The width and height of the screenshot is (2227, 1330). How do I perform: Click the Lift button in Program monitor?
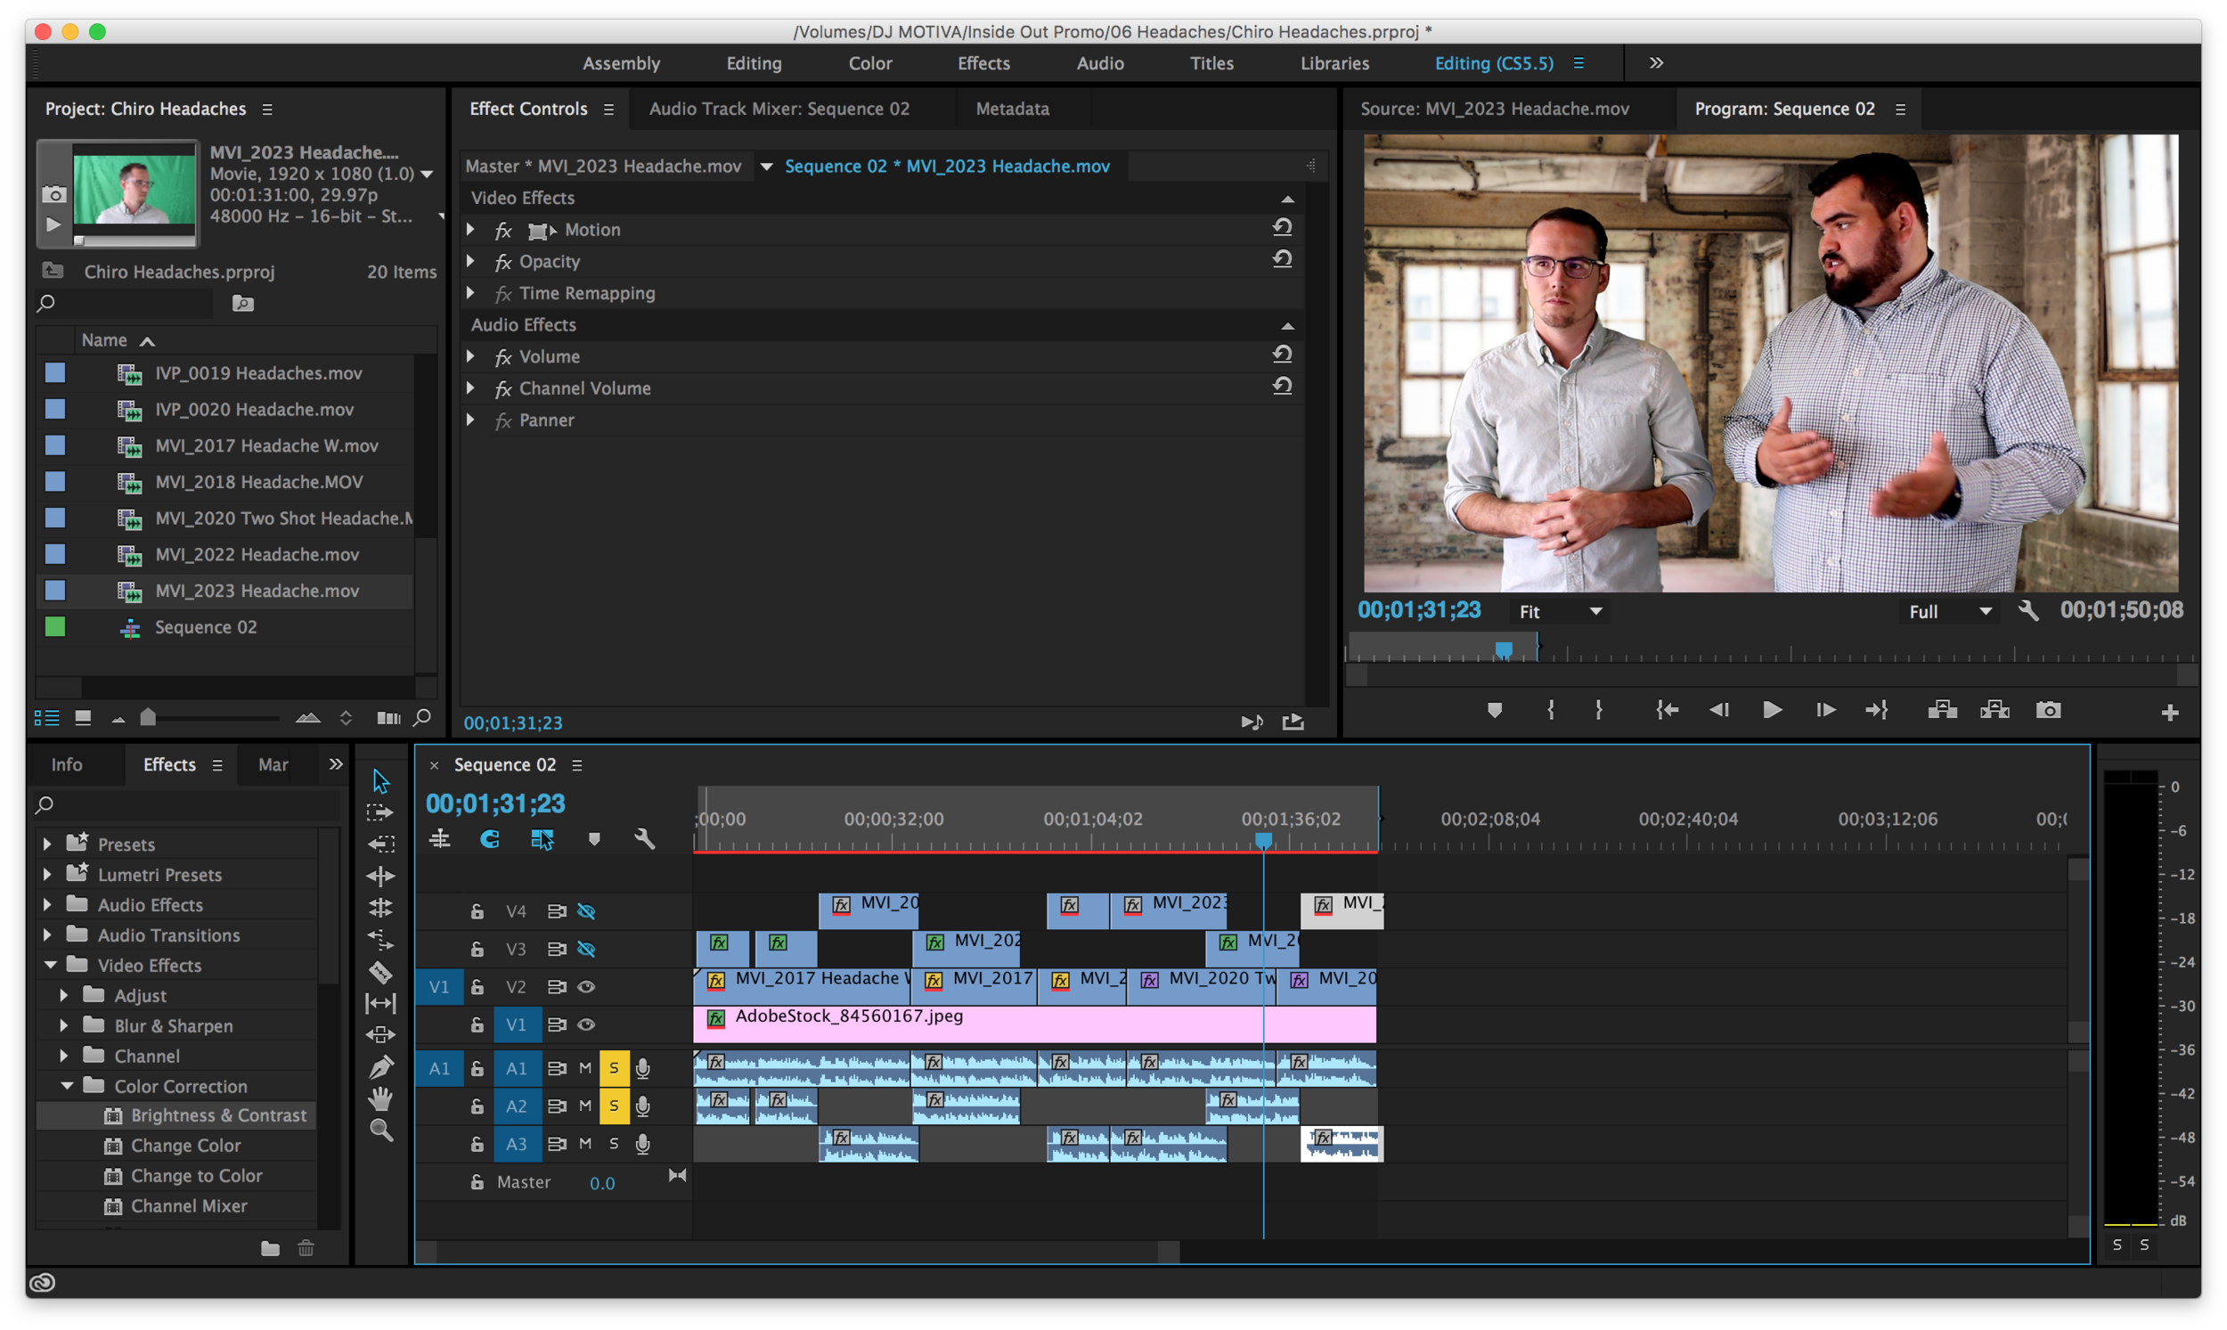coord(1942,711)
